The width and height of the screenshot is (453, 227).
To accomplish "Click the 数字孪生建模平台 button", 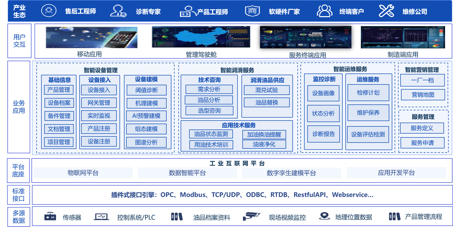I will pyautogui.click(x=291, y=173).
